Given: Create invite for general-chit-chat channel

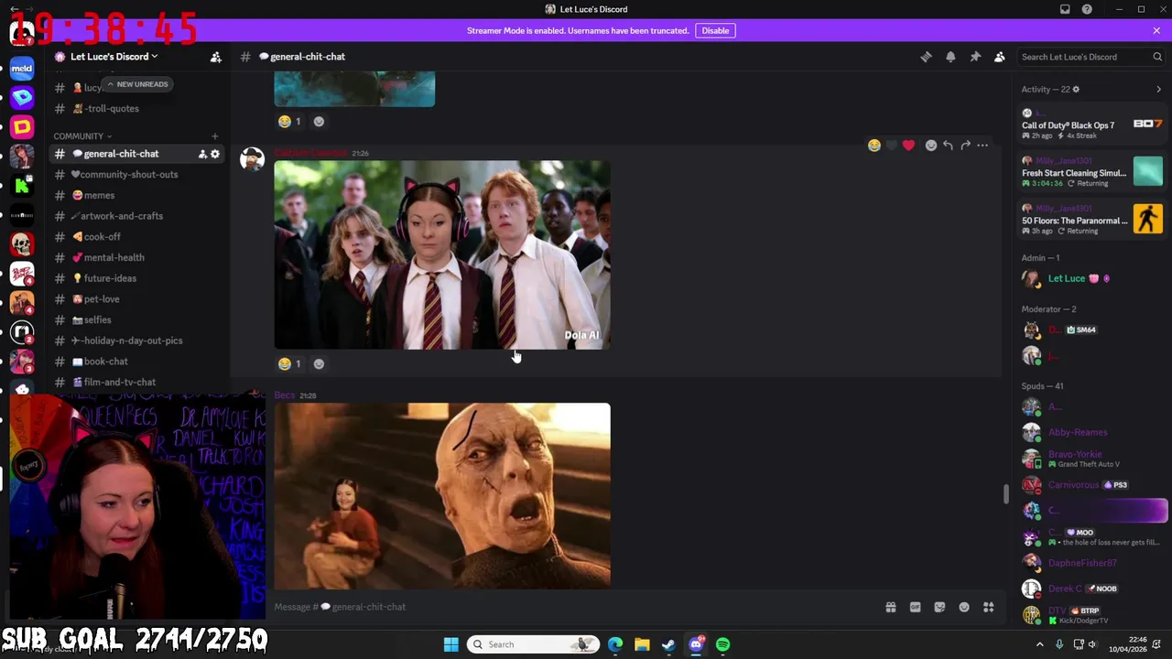Looking at the screenshot, I should pos(202,154).
